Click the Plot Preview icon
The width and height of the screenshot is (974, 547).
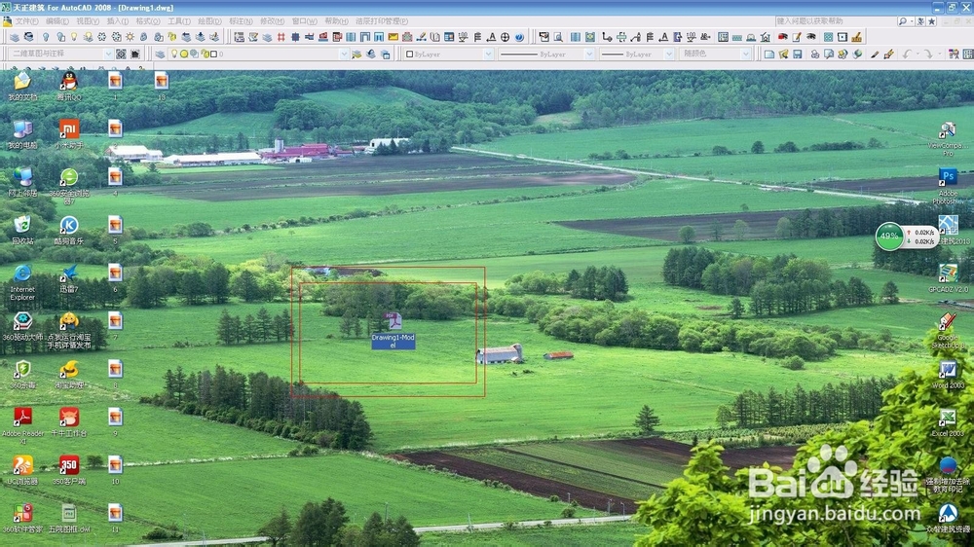(x=829, y=54)
